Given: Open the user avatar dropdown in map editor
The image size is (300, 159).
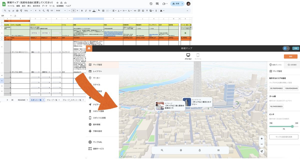Looking at the screenshot, I should 286,48.
